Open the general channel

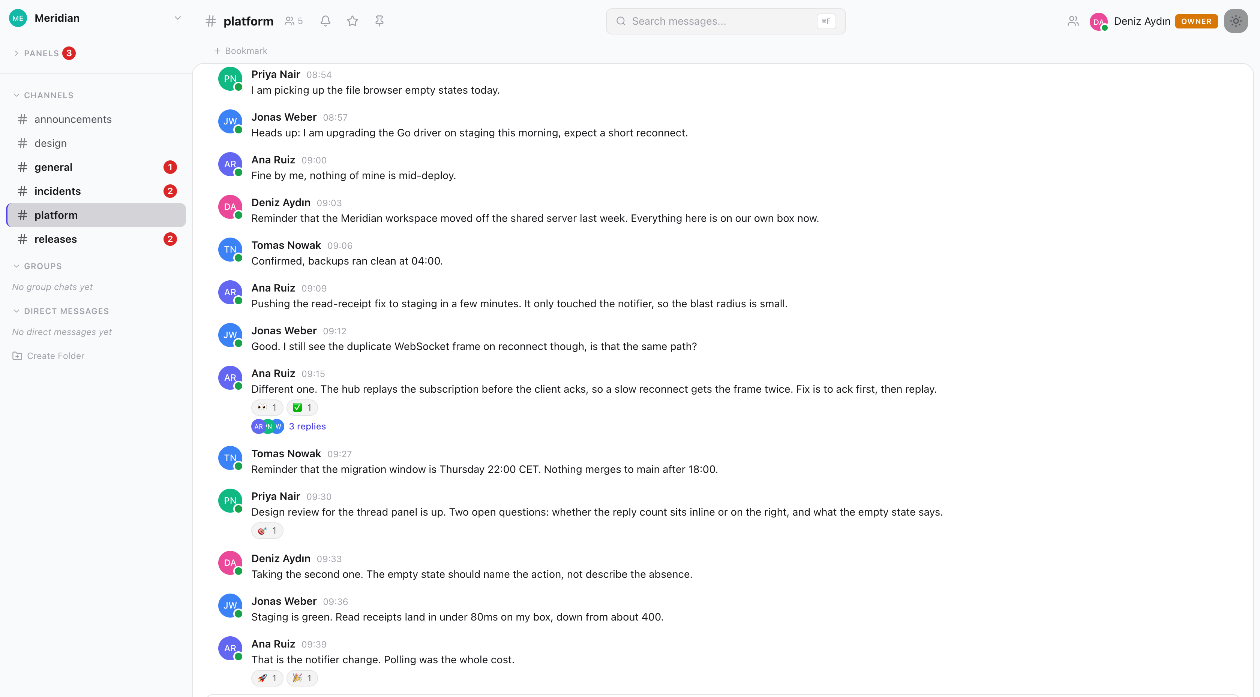(96, 167)
